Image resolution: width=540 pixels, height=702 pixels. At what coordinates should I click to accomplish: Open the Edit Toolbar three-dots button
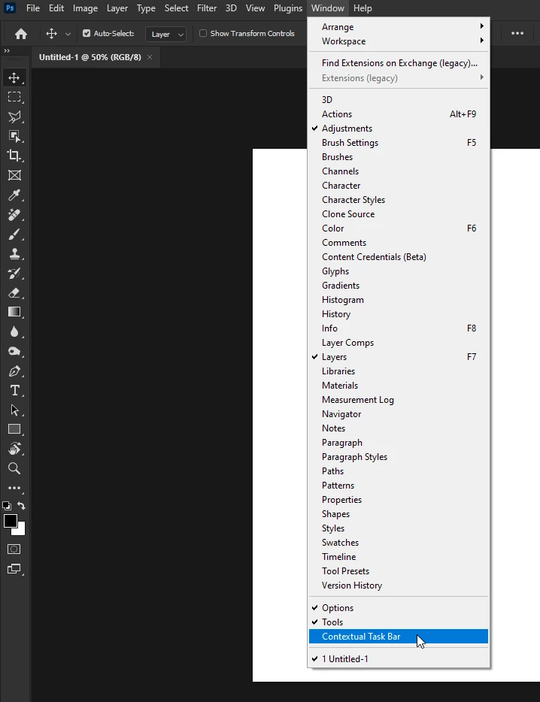(14, 488)
